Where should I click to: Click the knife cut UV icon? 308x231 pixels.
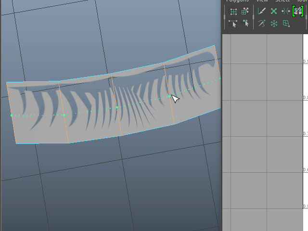point(262,11)
